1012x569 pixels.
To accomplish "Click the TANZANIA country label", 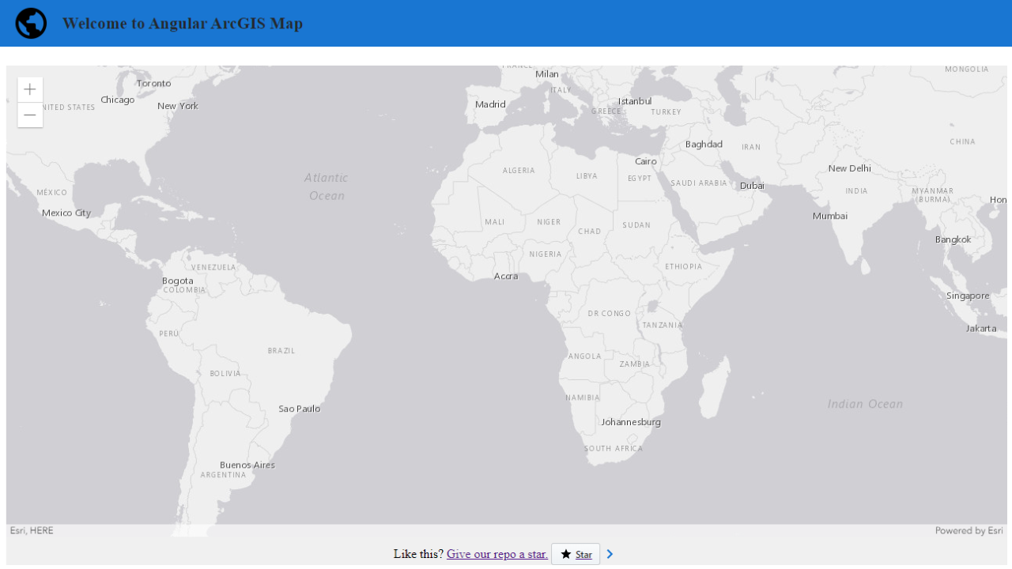I will click(663, 326).
